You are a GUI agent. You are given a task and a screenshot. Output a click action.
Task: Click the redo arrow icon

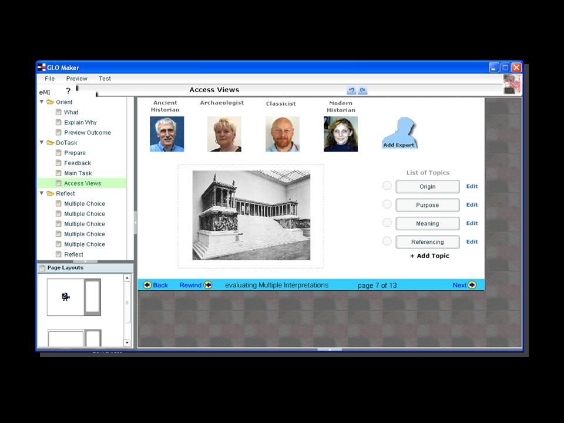(362, 90)
